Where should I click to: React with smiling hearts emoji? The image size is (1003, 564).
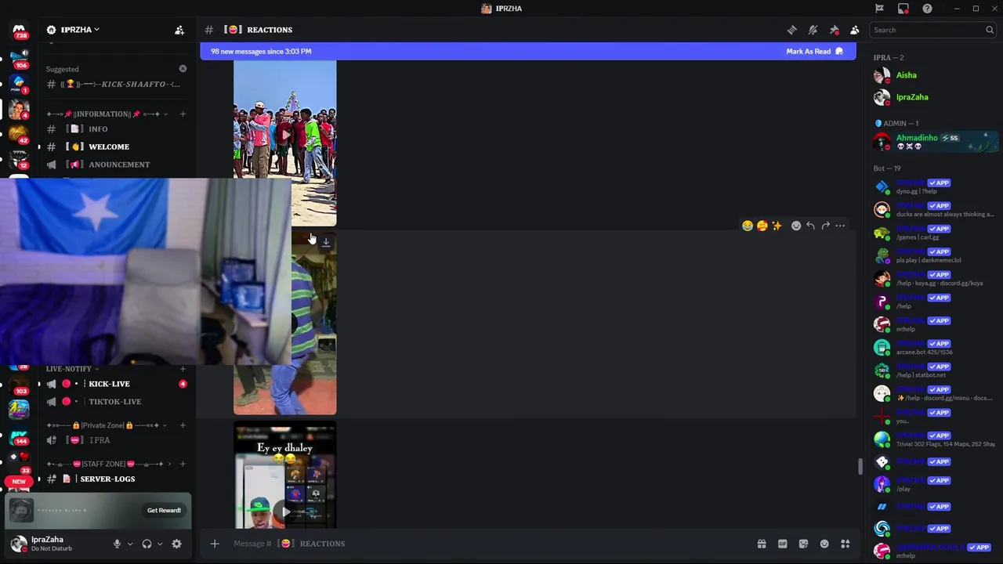762,226
